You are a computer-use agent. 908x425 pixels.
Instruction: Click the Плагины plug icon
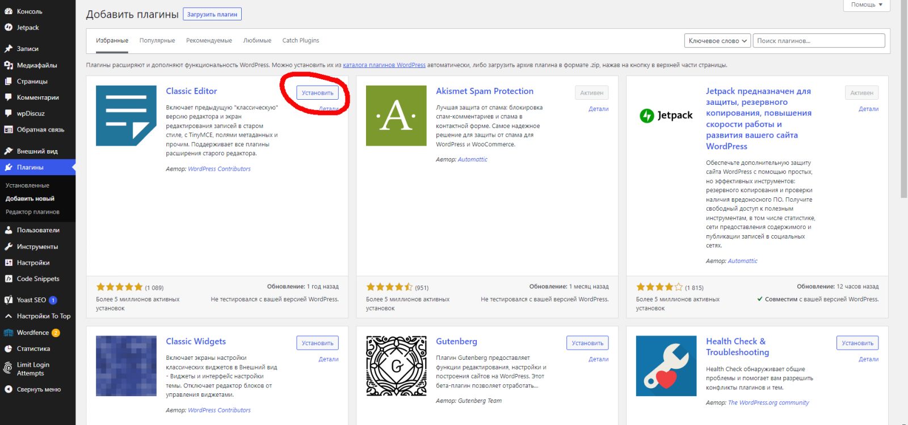[9, 167]
